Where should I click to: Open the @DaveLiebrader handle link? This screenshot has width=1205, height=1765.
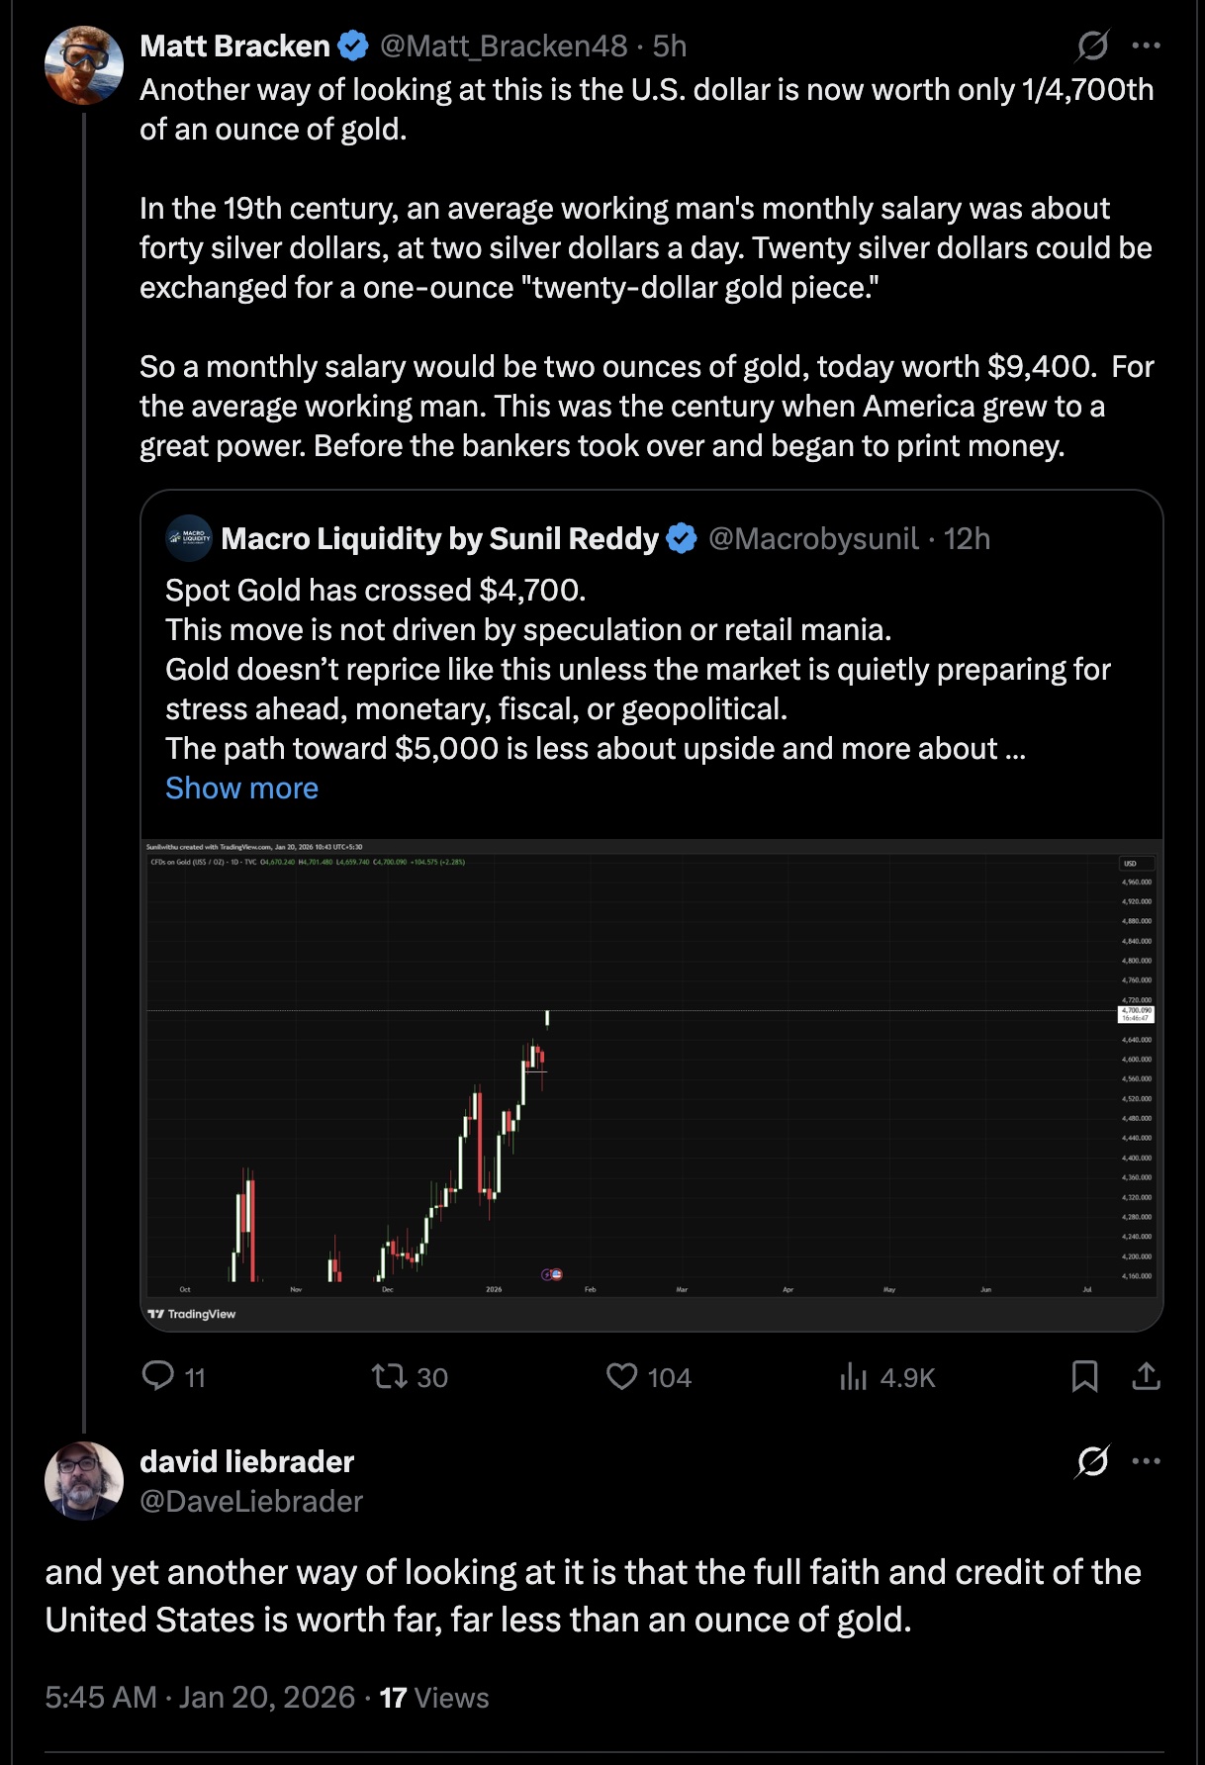click(251, 1501)
